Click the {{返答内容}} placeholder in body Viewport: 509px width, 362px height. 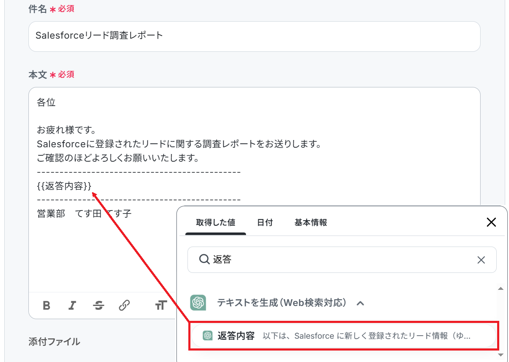[x=64, y=186]
